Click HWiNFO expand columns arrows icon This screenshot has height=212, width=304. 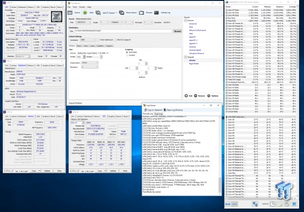(228, 204)
